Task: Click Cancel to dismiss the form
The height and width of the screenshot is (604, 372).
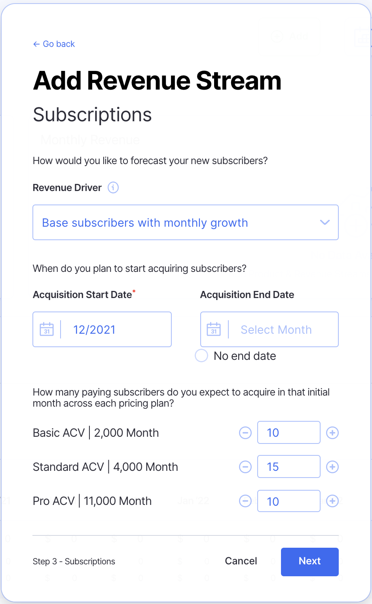Action: 241,561
